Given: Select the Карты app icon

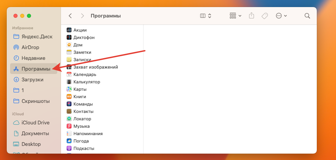Looking at the screenshot, I should click(x=69, y=89).
